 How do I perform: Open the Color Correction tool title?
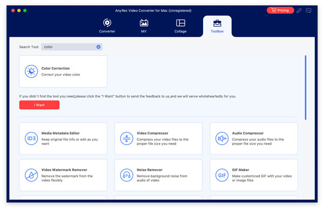point(56,69)
